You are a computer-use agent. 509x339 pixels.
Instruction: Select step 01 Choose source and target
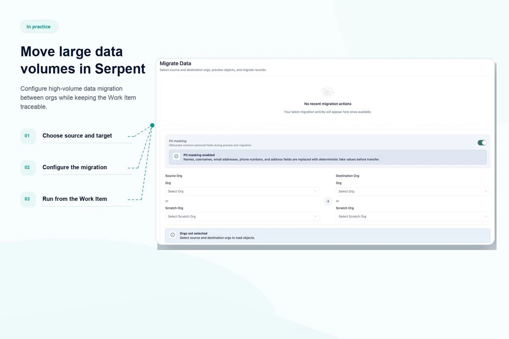pyautogui.click(x=77, y=136)
